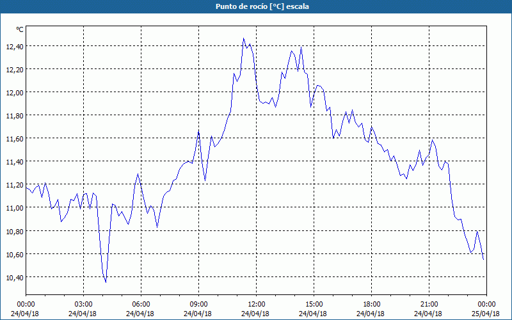
Task: Pick the 18:00 time label
Action: [x=372, y=305]
